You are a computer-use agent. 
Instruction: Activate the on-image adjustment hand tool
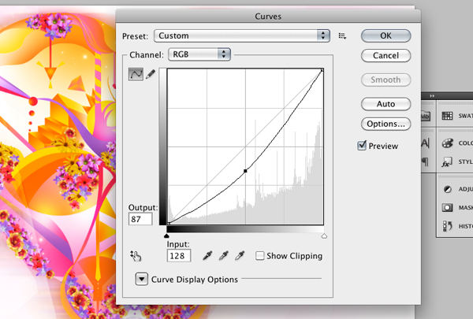pos(136,256)
